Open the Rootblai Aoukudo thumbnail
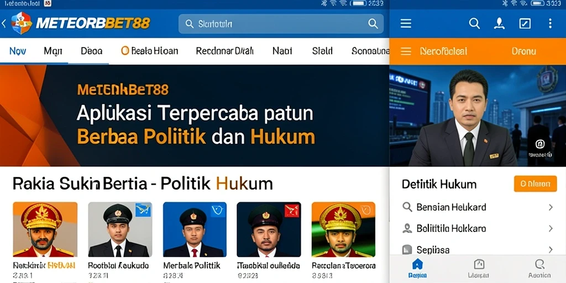The height and width of the screenshot is (283, 566). 120,229
